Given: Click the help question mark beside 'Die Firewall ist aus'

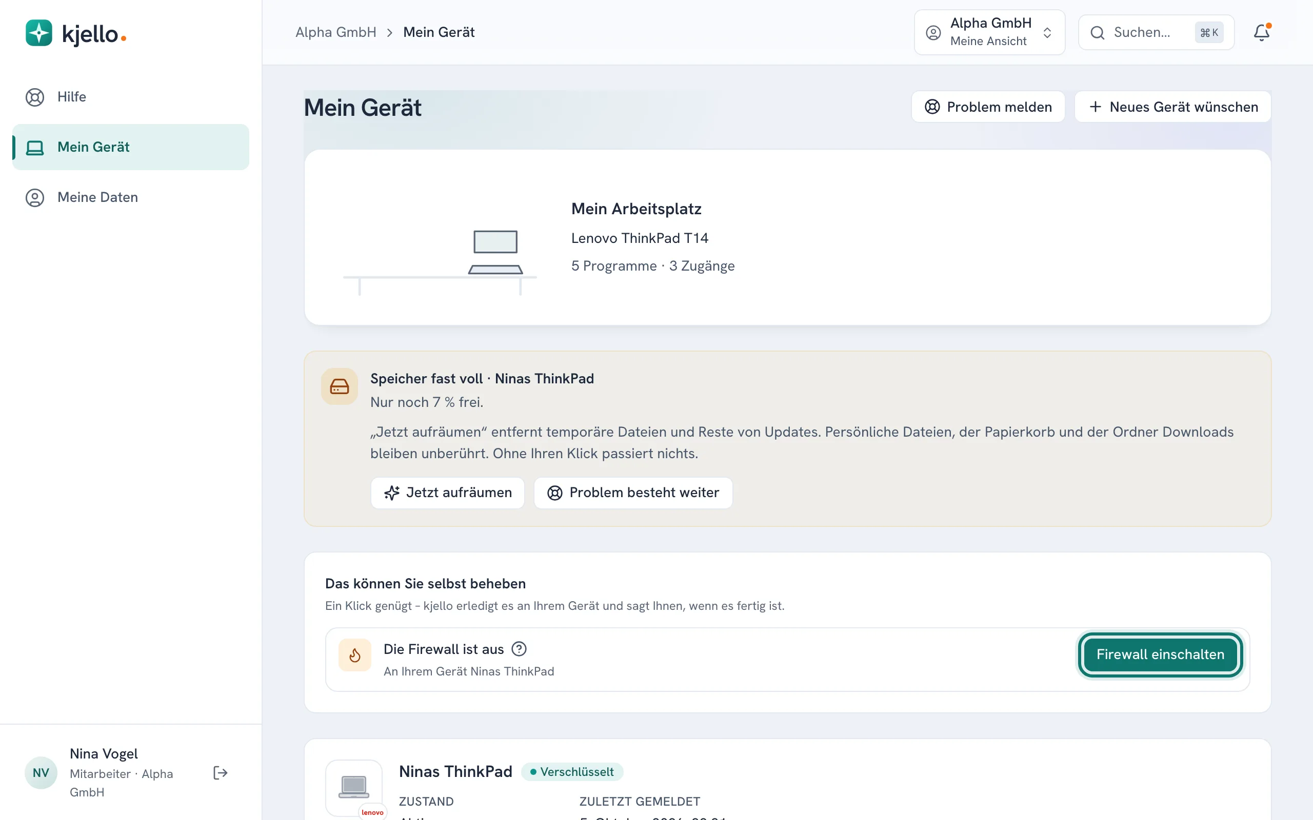Looking at the screenshot, I should pos(519,649).
